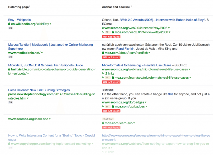Click 404 not found badge under randfish URL

click(x=111, y=57)
